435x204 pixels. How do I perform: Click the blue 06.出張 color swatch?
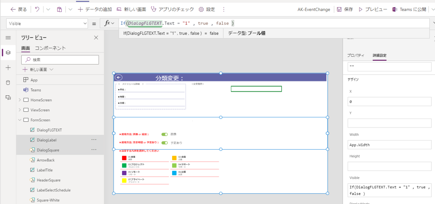(x=175, y=173)
